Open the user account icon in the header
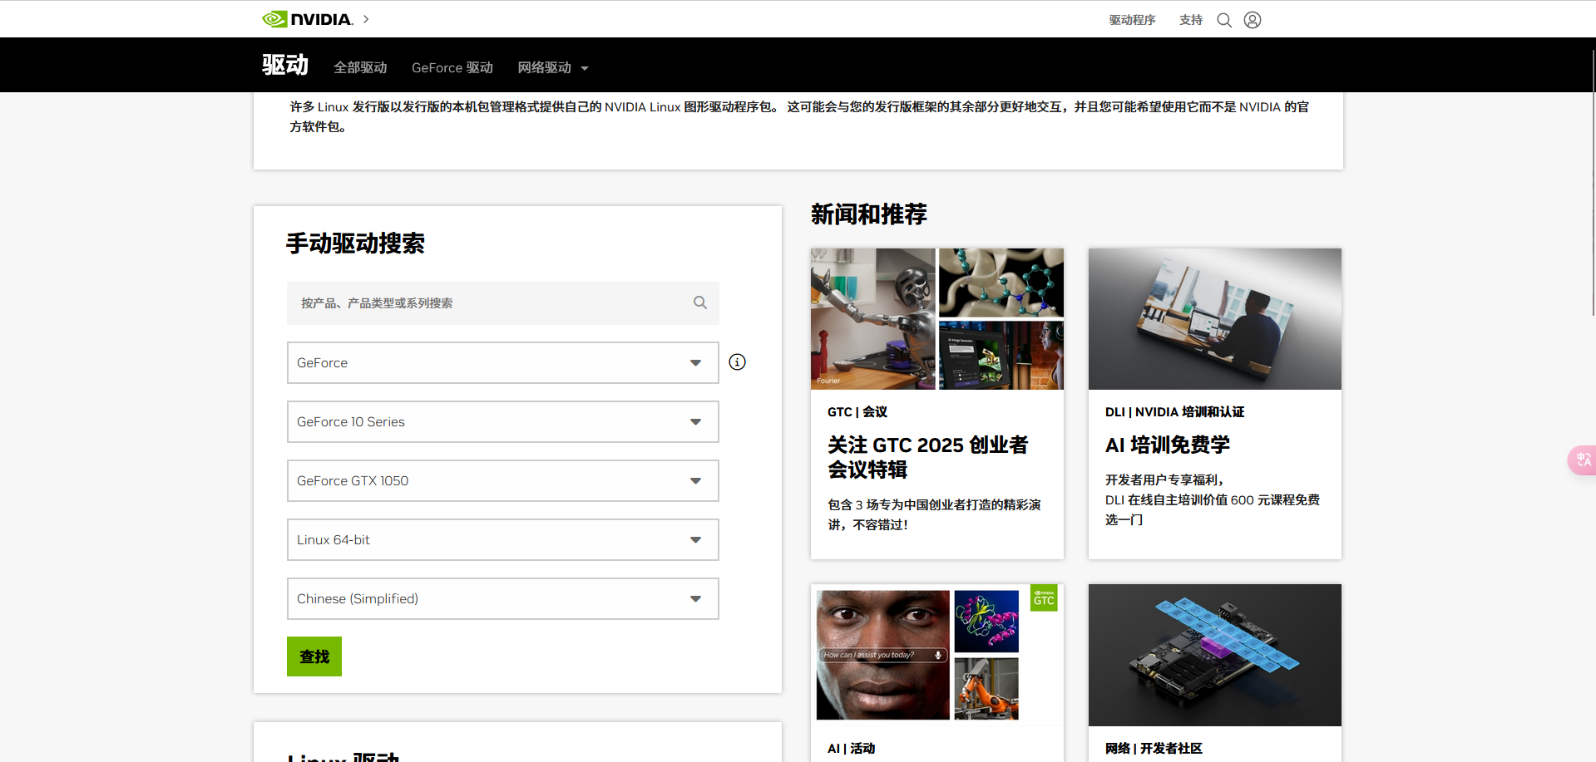The image size is (1596, 762). (x=1253, y=20)
